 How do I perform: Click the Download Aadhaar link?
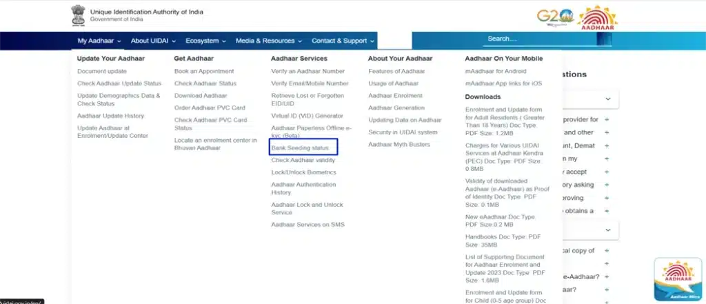point(201,96)
